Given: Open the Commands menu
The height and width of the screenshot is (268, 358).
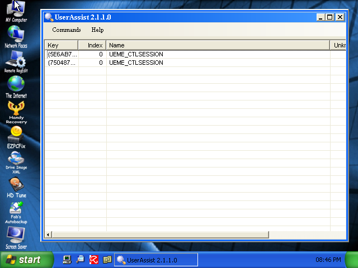Looking at the screenshot, I should click(67, 30).
